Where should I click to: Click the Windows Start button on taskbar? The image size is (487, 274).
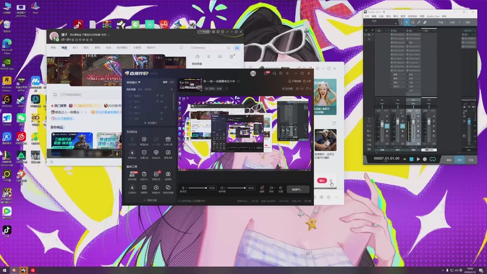click(4, 270)
